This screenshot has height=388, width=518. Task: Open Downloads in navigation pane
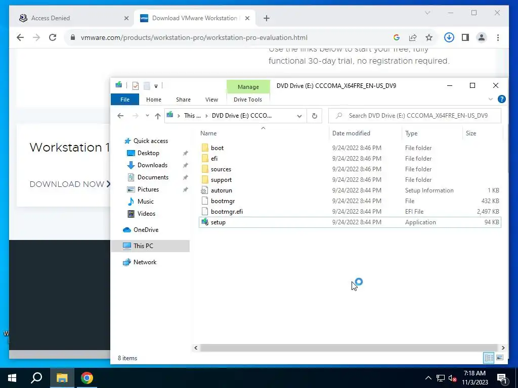click(152, 165)
